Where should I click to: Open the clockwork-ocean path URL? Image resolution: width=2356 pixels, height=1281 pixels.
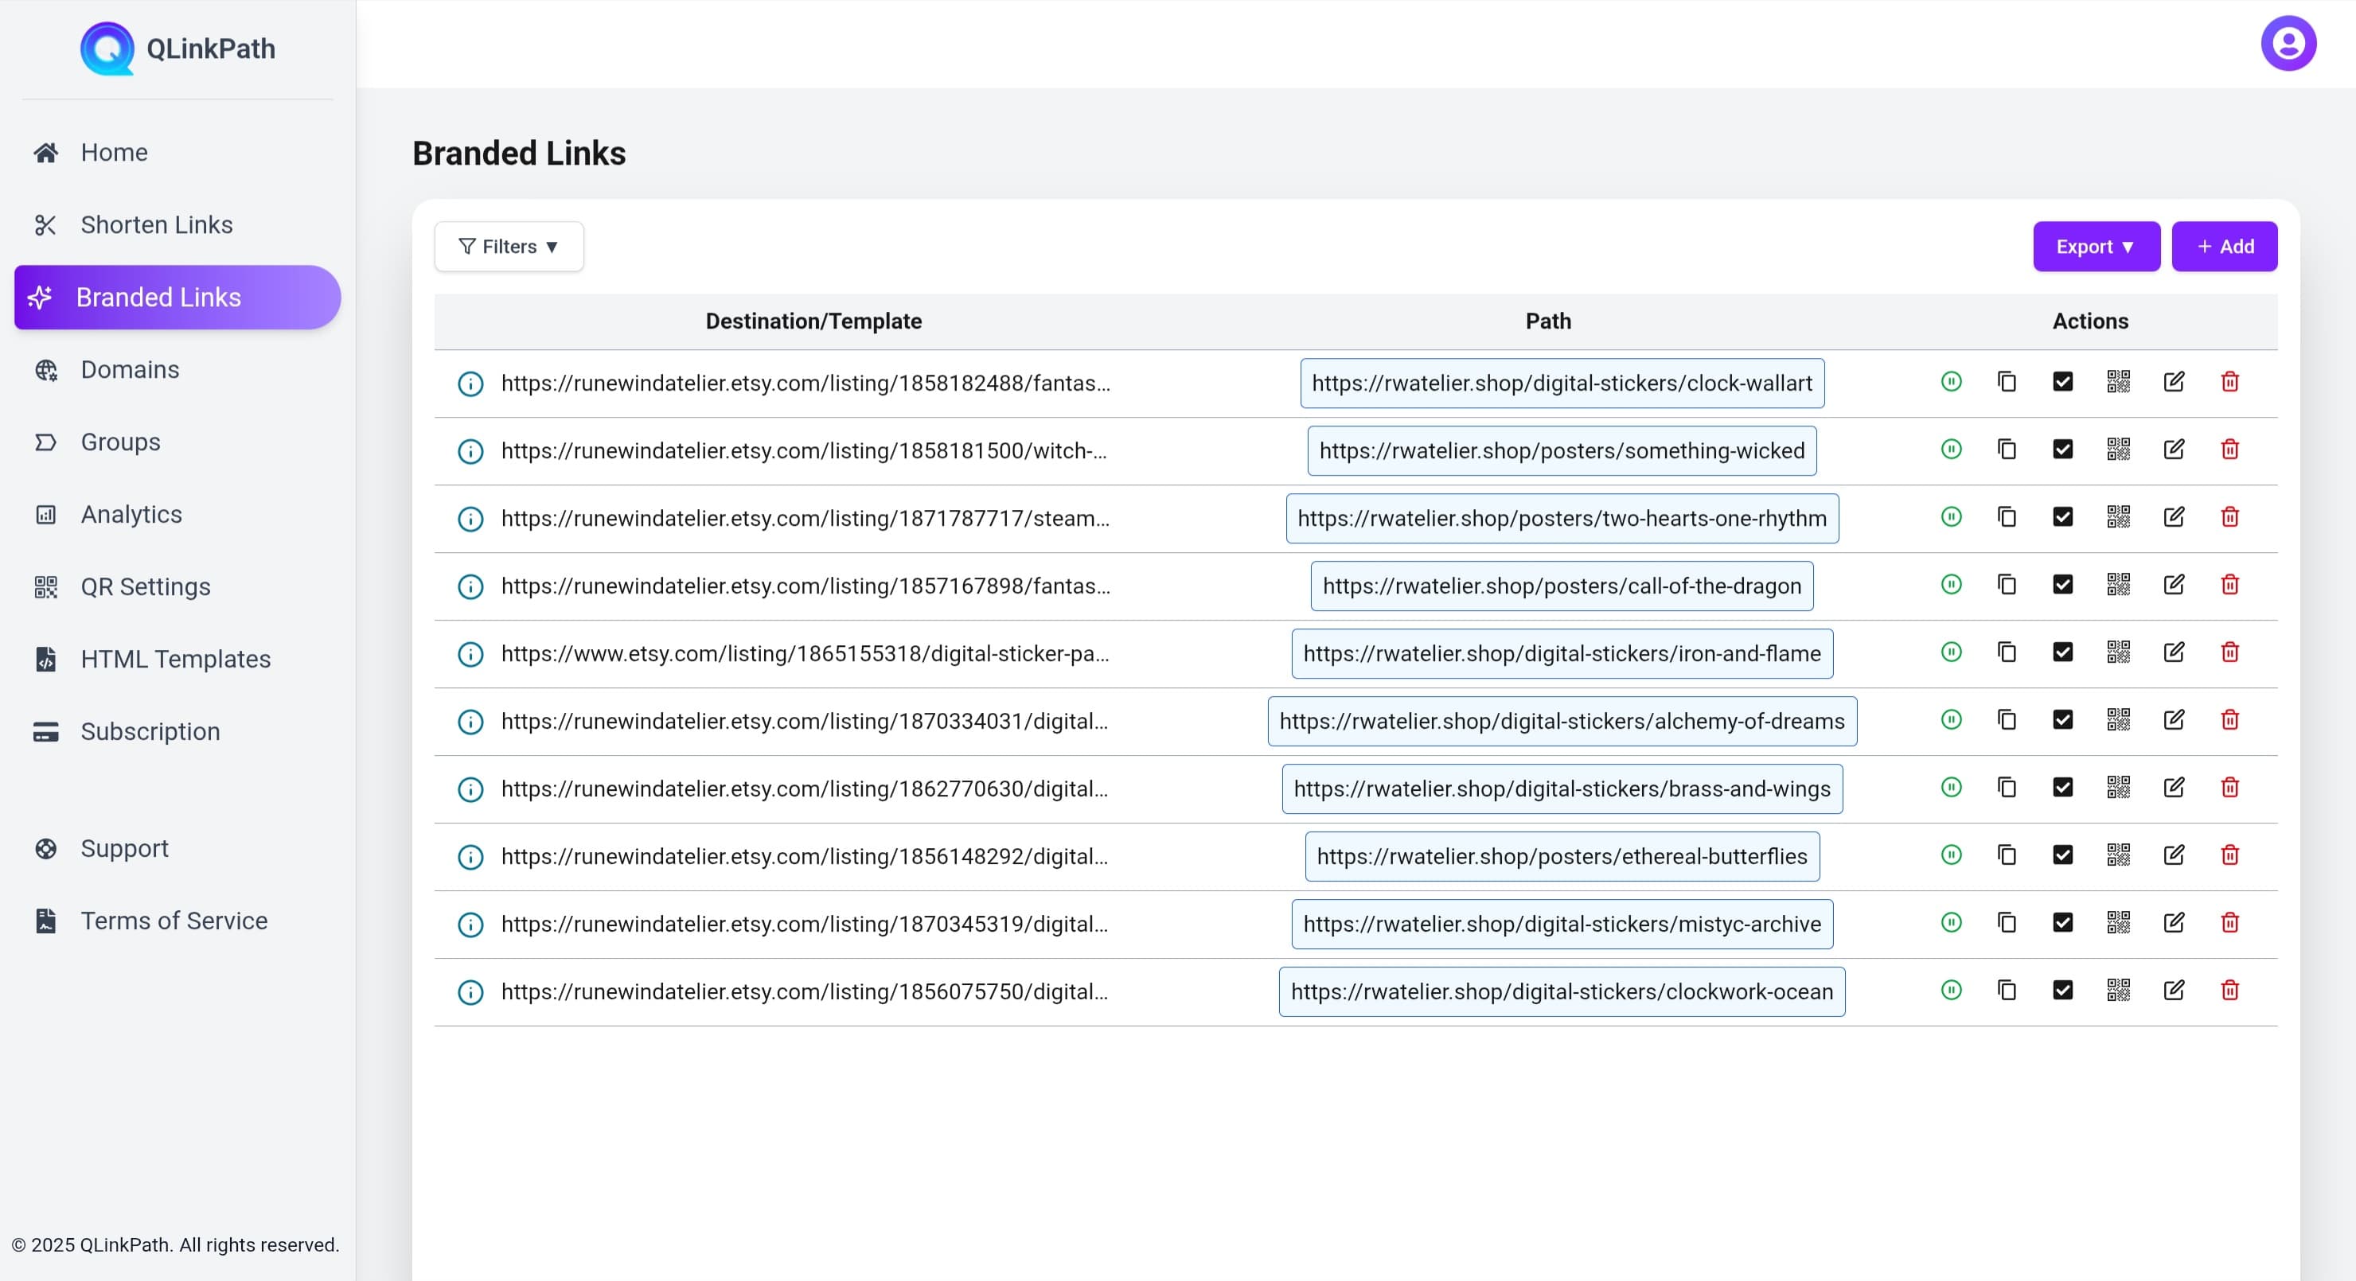pos(1562,992)
